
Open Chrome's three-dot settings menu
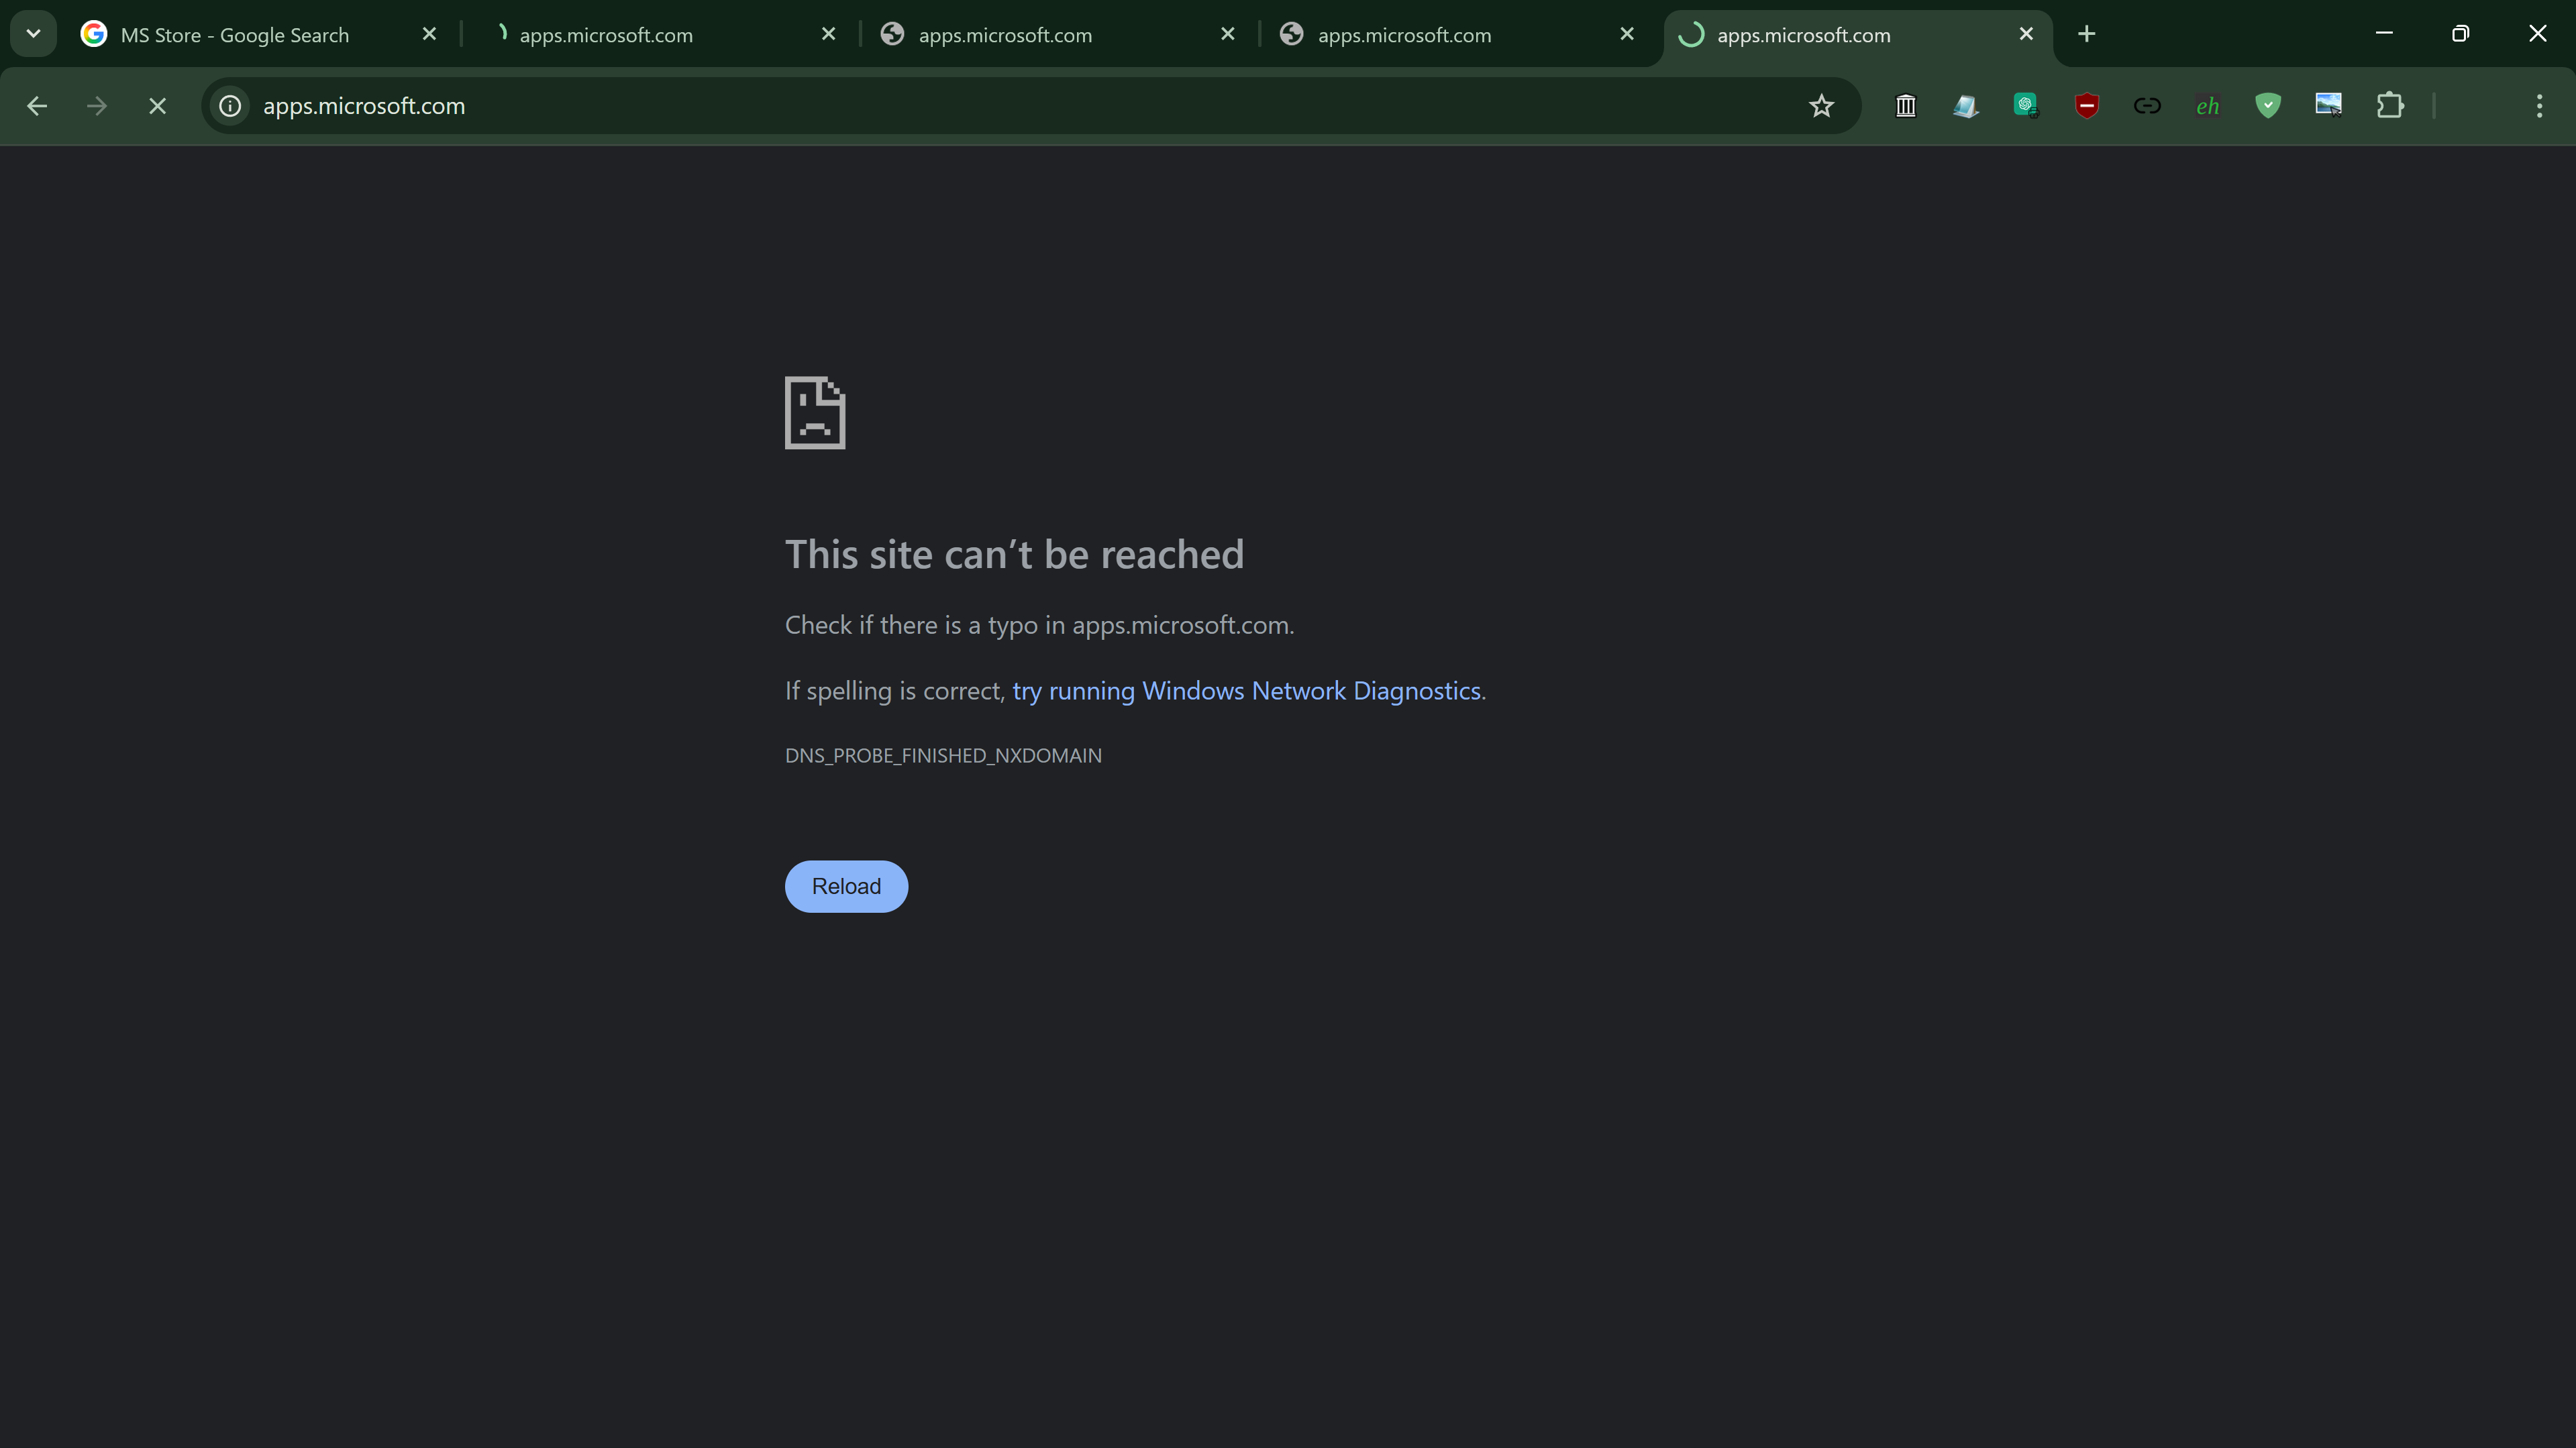tap(2538, 106)
